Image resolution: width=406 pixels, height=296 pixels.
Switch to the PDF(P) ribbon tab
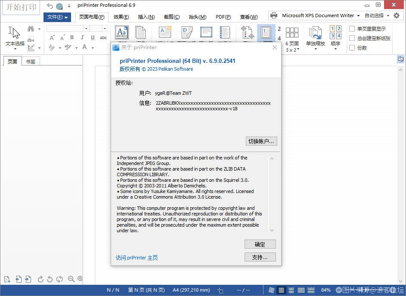223,17
